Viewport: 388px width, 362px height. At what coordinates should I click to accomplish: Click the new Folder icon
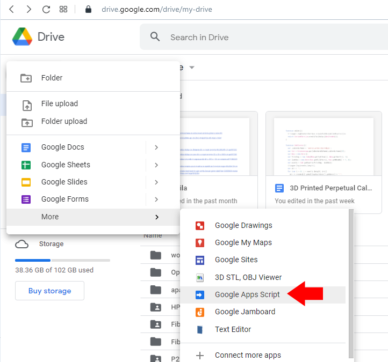pos(26,78)
